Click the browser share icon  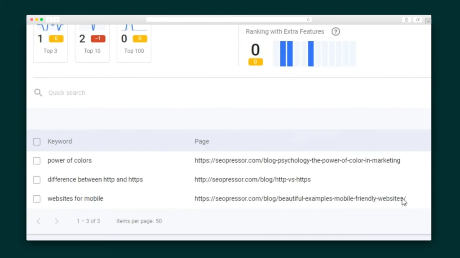tap(406, 20)
